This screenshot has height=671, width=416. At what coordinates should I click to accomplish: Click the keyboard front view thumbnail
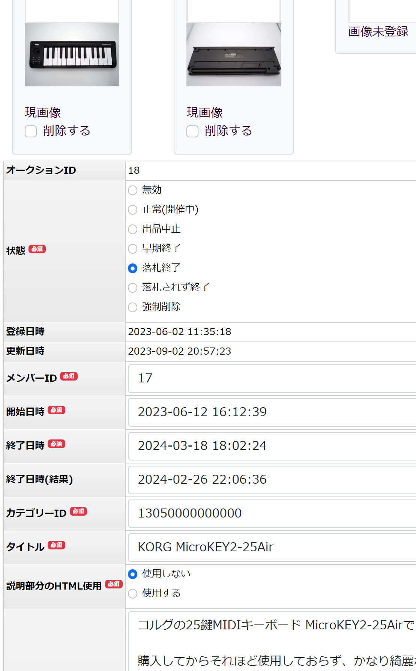coord(72,55)
